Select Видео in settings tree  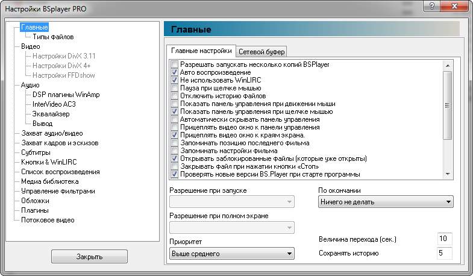coord(31,46)
